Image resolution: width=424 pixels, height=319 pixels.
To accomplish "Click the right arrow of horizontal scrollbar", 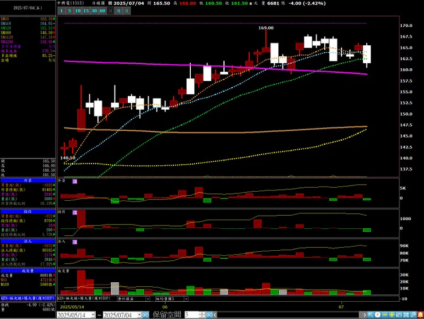I will coord(364,315).
